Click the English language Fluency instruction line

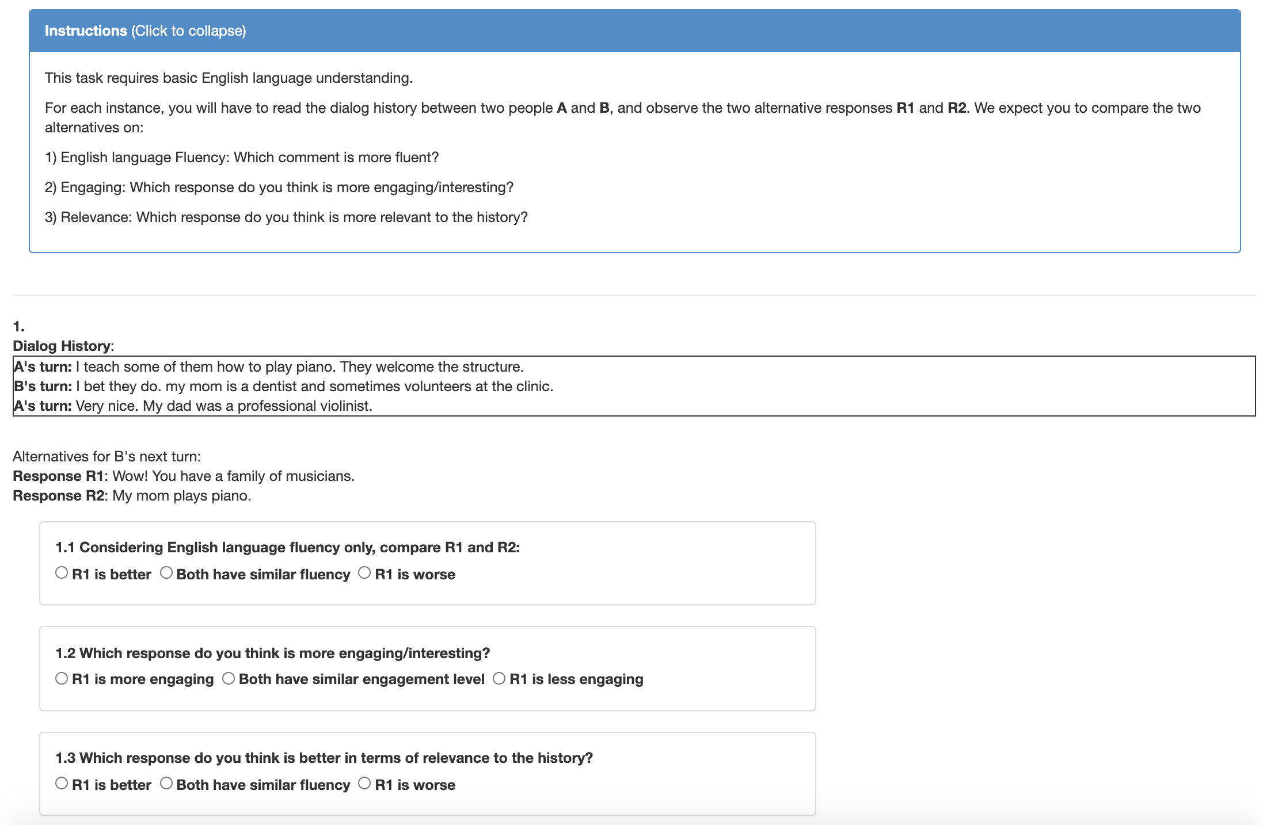click(242, 158)
